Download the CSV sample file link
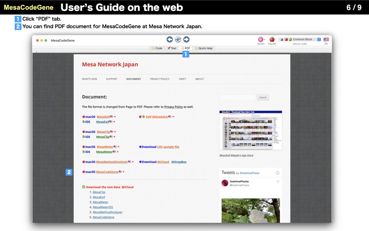Image resolution: width=369 pixels, height=231 pixels. 168,147
